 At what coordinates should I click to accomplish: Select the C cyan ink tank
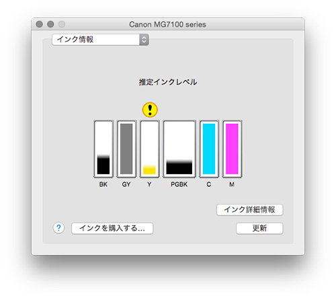click(209, 149)
